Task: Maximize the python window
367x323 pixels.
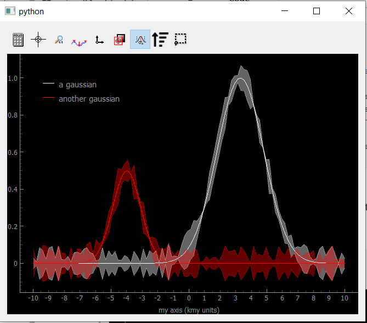Action: tap(317, 11)
